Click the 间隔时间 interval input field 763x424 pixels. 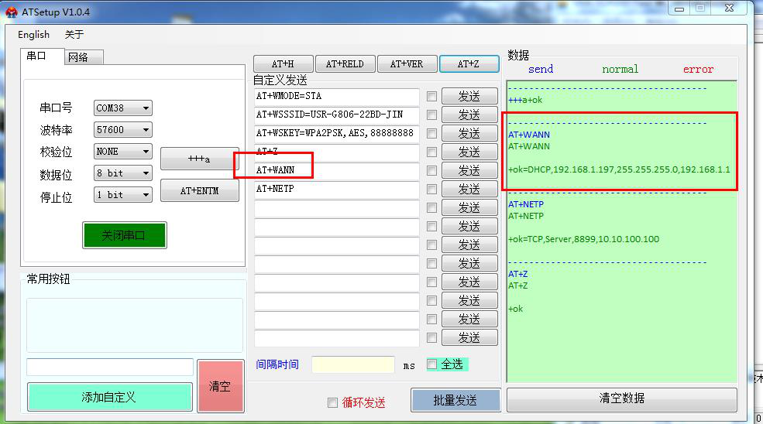[352, 364]
